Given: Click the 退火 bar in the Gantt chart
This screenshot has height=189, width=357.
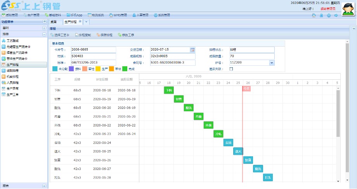Looking at the screenshot, I should point(238,151).
